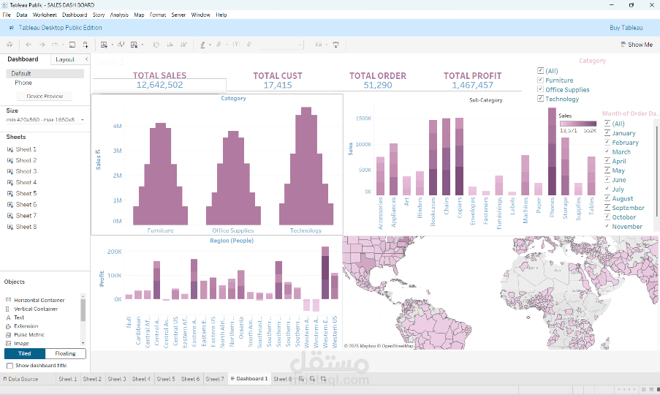
Task: Open the Data menu
Action: tap(22, 15)
